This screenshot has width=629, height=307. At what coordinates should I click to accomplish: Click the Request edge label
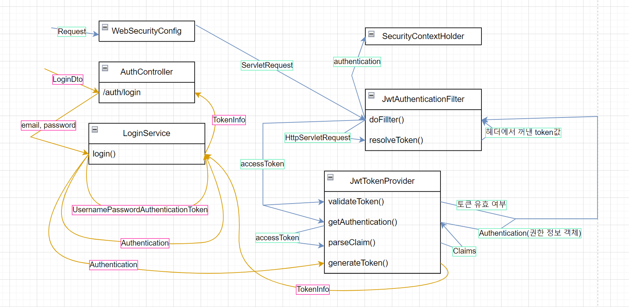coord(72,31)
